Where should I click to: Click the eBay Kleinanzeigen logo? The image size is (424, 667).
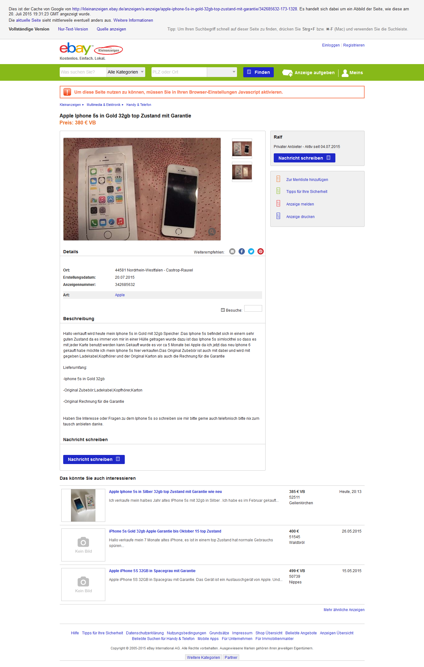click(x=91, y=49)
